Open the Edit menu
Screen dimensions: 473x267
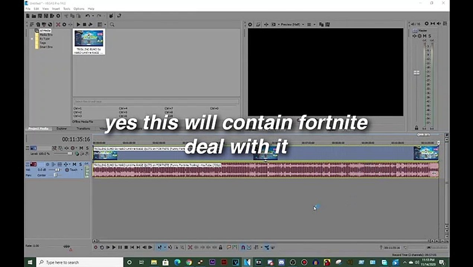(36, 9)
